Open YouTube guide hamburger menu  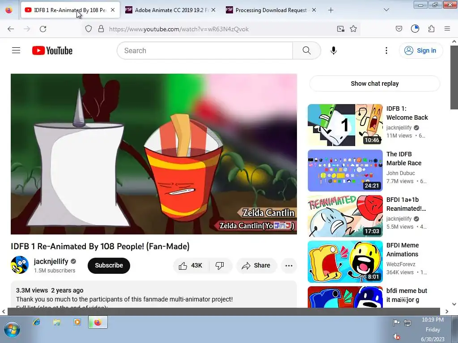coord(16,50)
